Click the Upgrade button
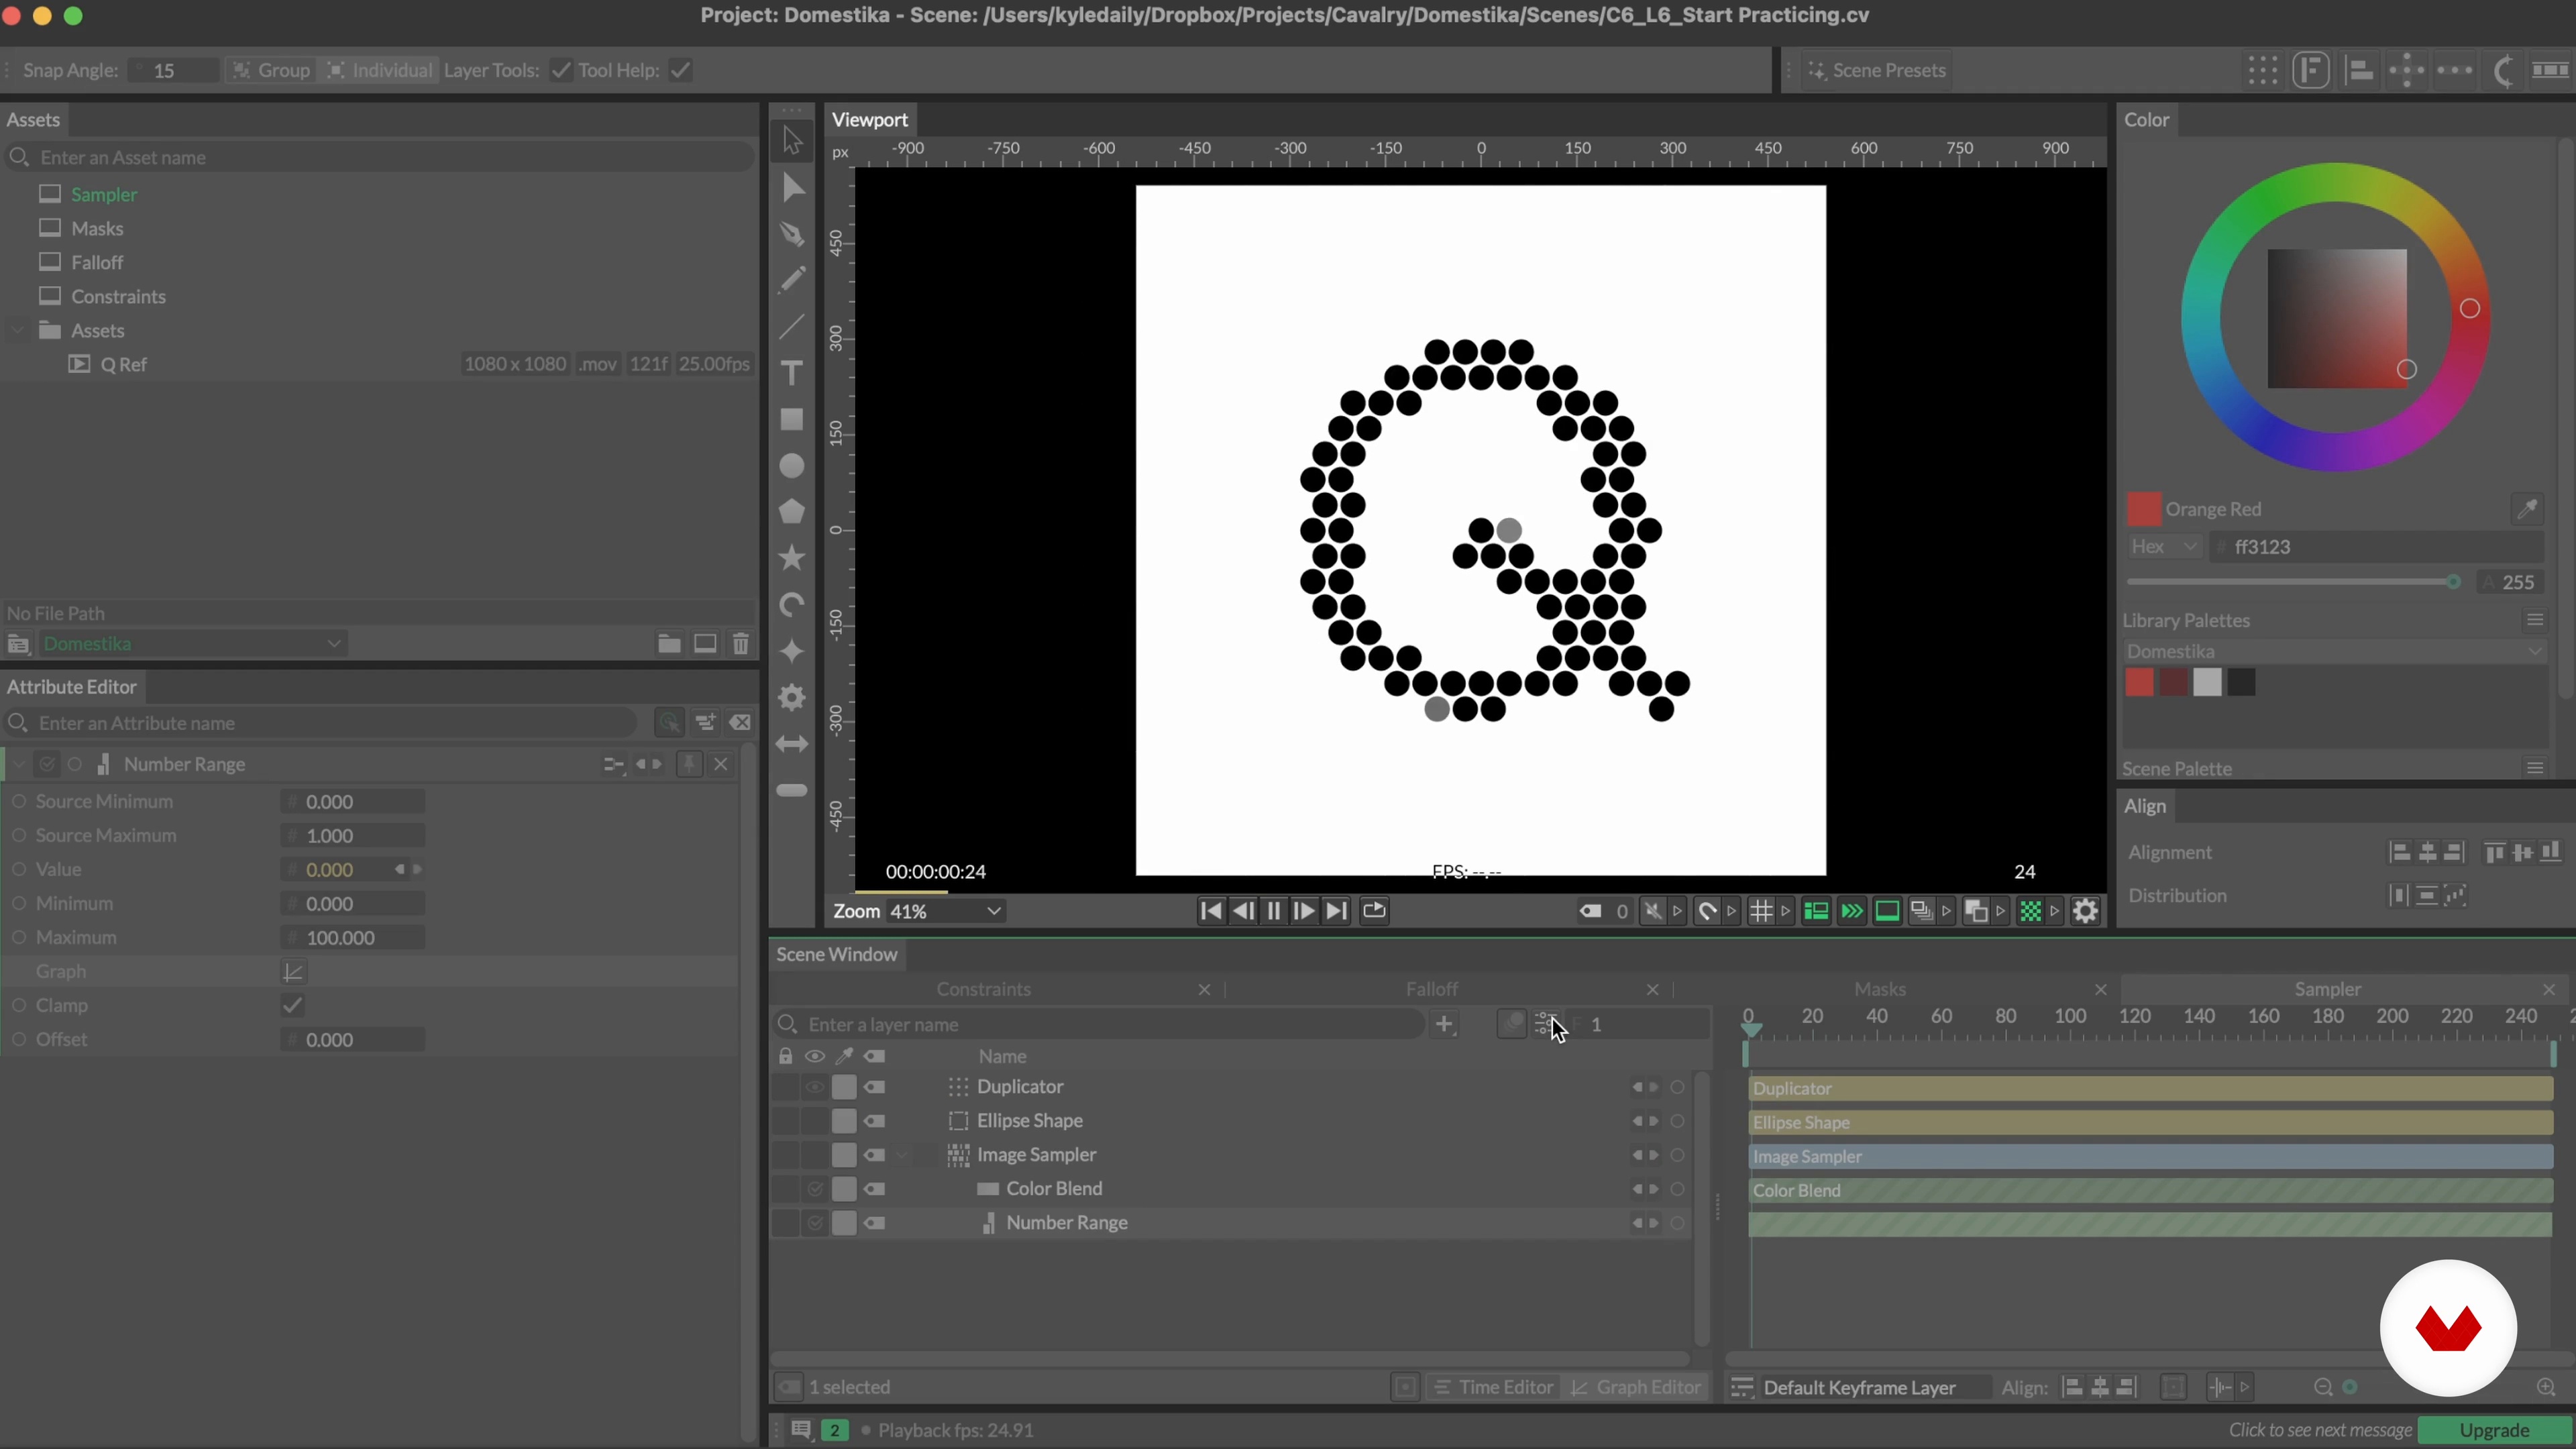The height and width of the screenshot is (1449, 2576). click(x=2494, y=1430)
